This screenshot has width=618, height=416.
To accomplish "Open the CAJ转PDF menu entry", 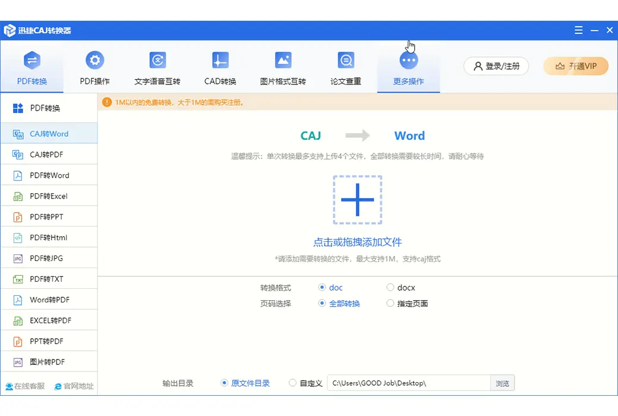I will 49,155.
